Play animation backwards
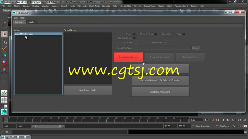The width and height of the screenshot is (248, 139). pos(223,120)
